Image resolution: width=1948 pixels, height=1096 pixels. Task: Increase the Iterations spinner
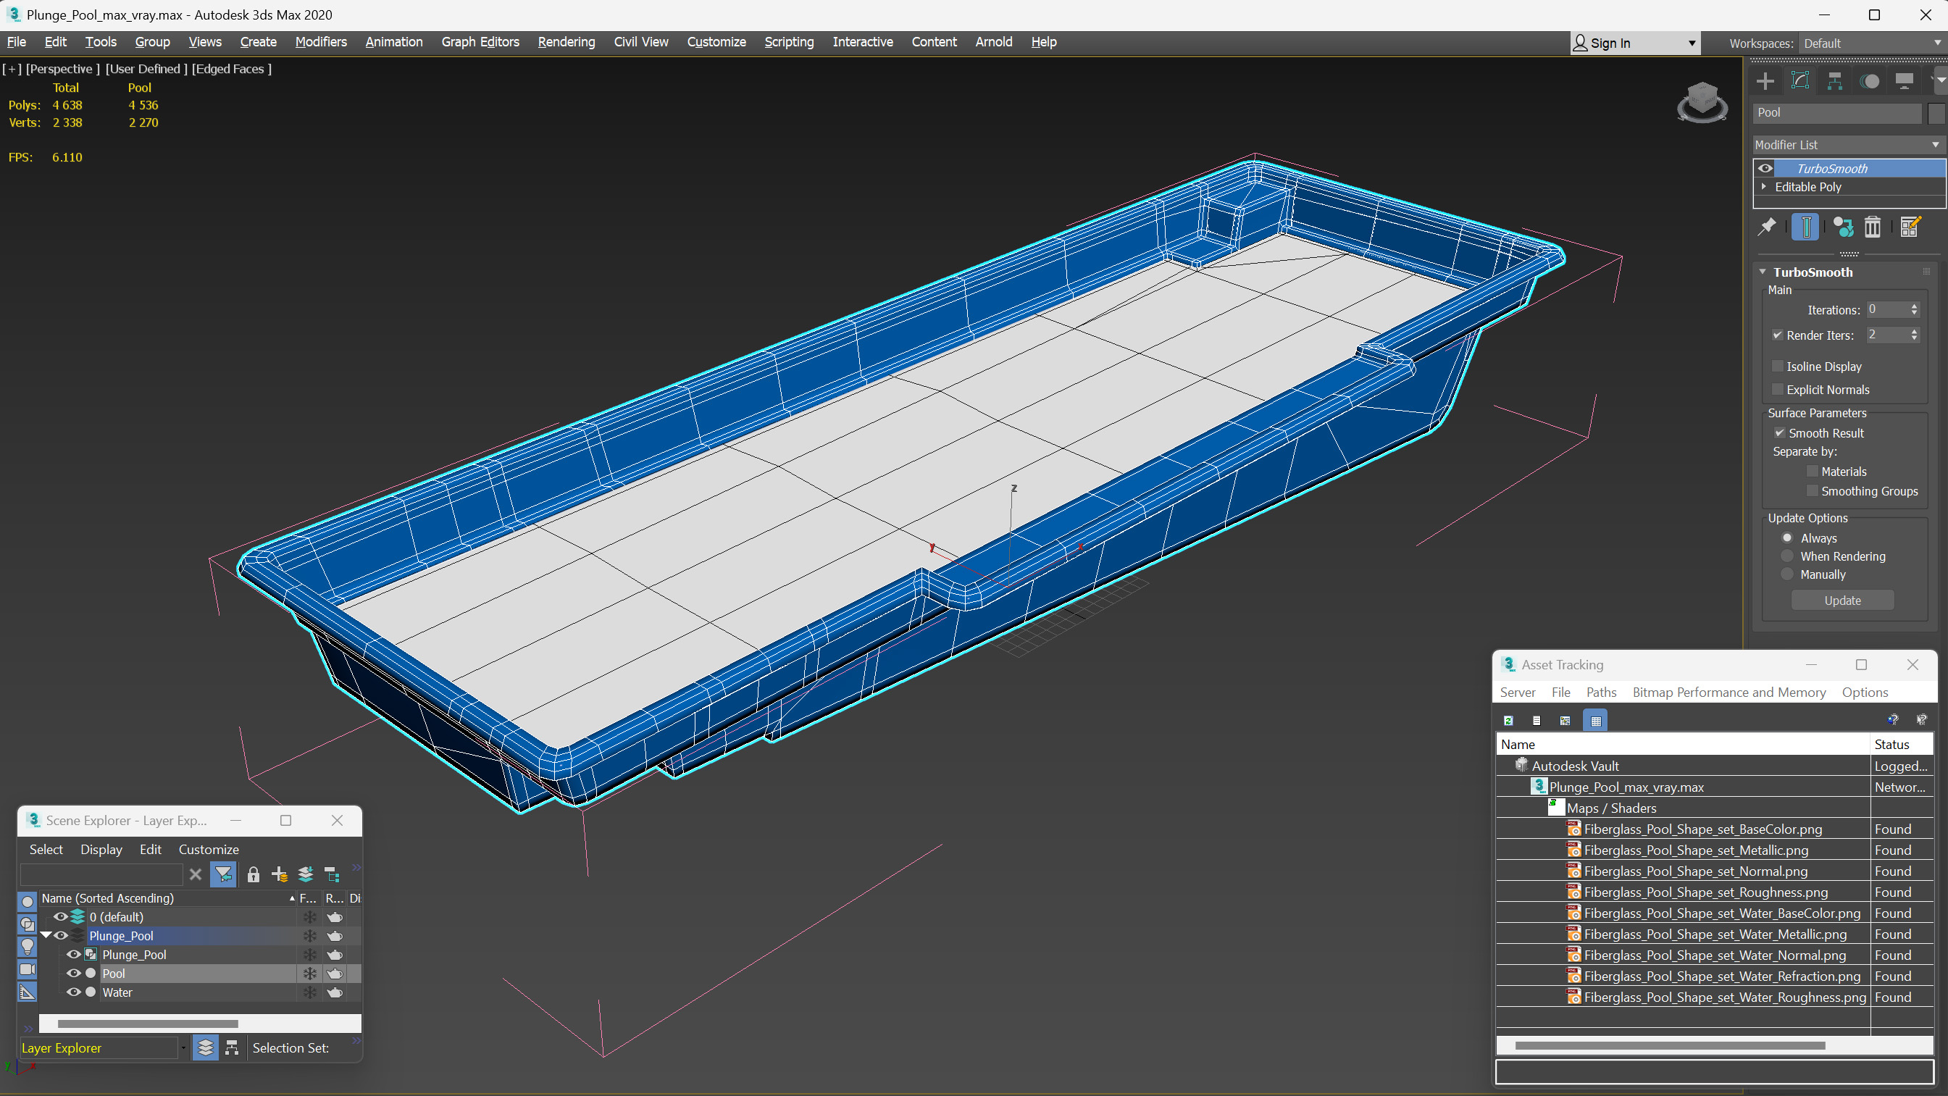pos(1915,306)
